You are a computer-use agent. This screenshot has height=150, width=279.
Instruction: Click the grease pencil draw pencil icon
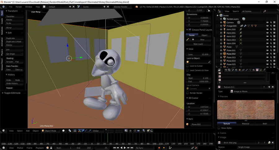point(188,39)
